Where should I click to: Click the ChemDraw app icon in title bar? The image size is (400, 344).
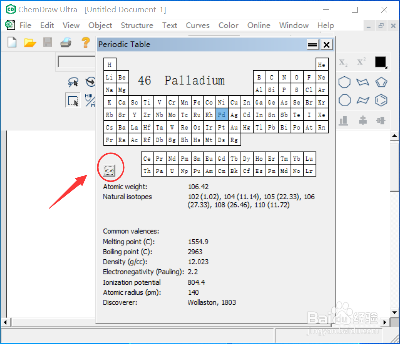click(10, 9)
